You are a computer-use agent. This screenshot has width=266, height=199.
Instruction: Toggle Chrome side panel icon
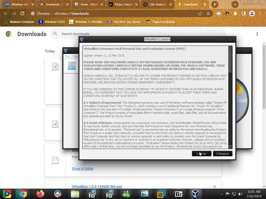point(244,13)
